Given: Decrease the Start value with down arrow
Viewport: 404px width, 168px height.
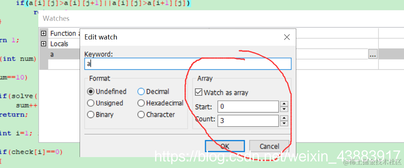Looking at the screenshot, I should tap(284, 109).
